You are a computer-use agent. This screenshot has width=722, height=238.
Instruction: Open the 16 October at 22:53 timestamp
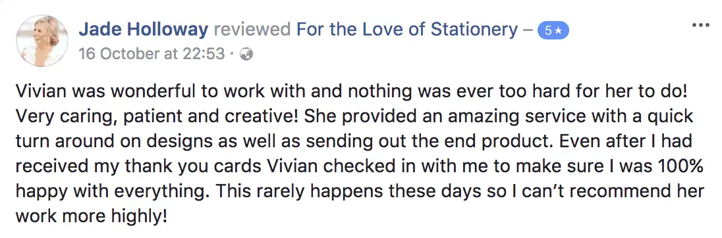(x=152, y=54)
